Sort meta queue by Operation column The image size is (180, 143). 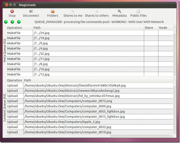(x=20, y=28)
